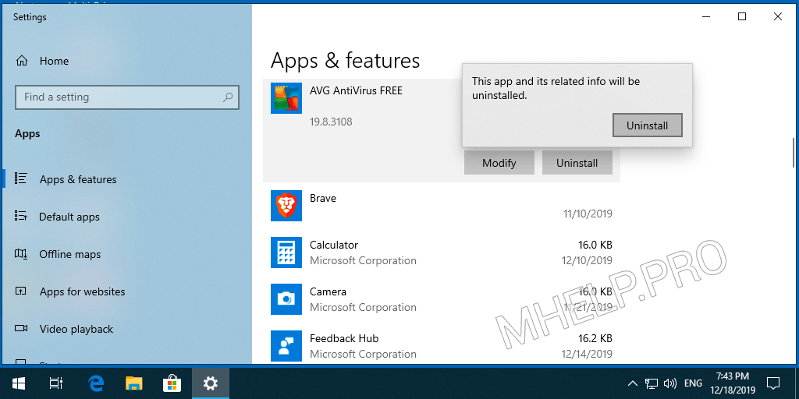Show hidden system tray icons

pos(632,383)
